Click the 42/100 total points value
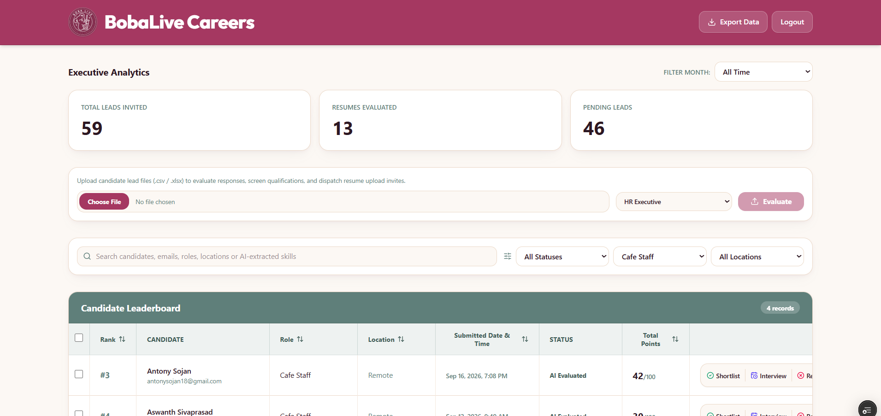Image resolution: width=881 pixels, height=416 pixels. click(644, 376)
